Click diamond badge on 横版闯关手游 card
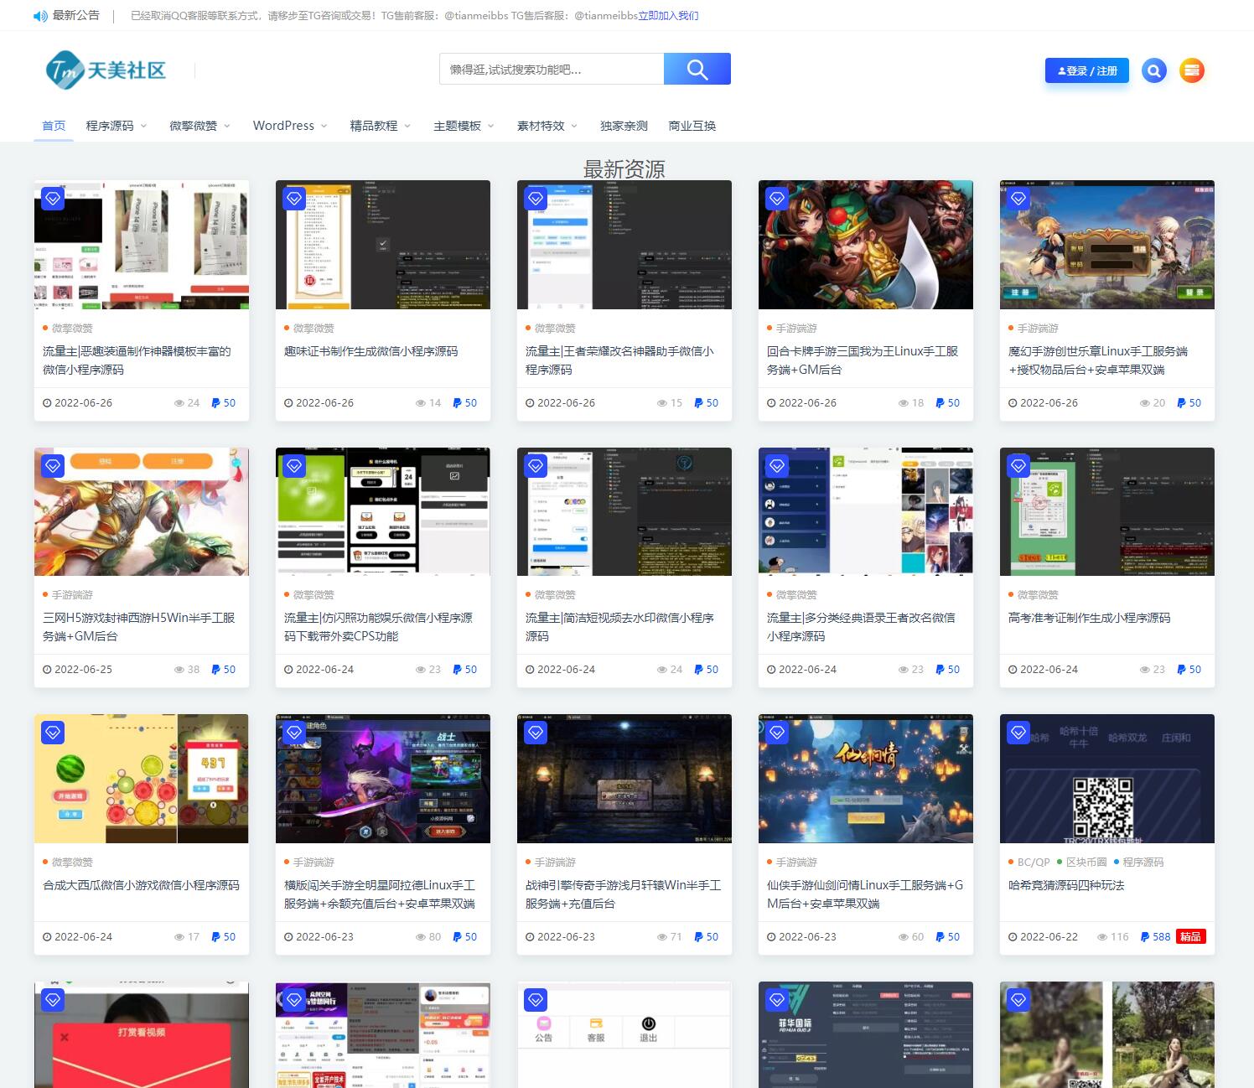Viewport: 1254px width, 1088px height. coord(294,733)
